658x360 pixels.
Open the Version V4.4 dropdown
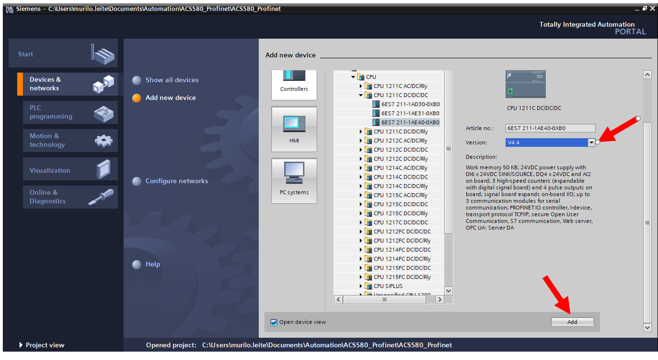point(591,143)
